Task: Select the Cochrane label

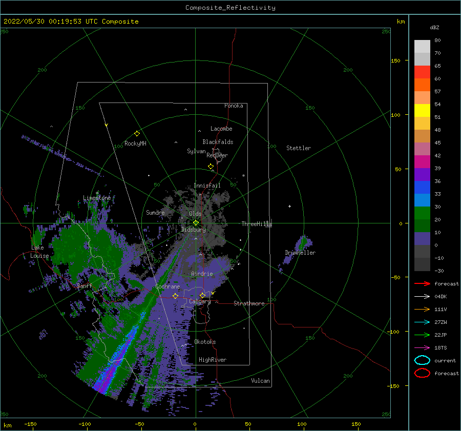Action: [x=167, y=286]
